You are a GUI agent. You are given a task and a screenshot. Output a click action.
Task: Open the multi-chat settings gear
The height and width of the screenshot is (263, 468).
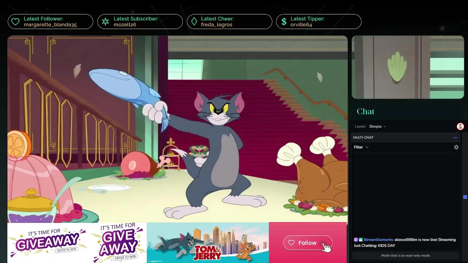click(456, 147)
